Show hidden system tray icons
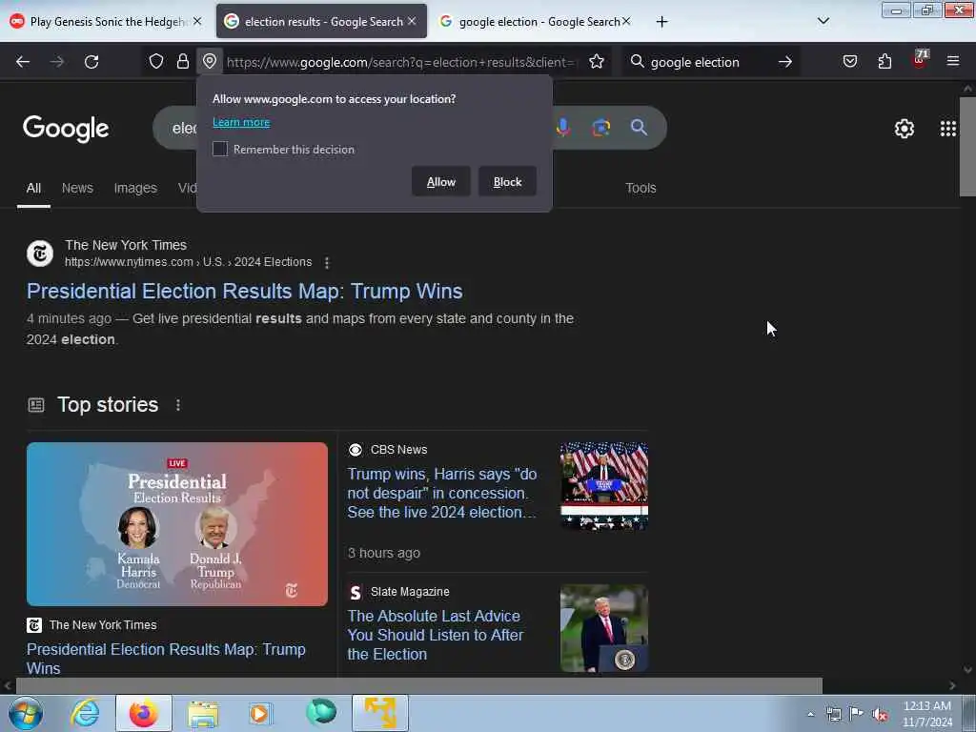976x732 pixels. click(x=810, y=714)
